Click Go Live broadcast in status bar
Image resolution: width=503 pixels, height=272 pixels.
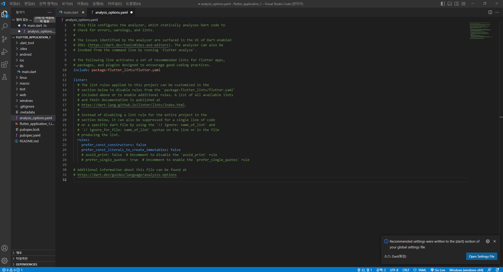coord(438,270)
